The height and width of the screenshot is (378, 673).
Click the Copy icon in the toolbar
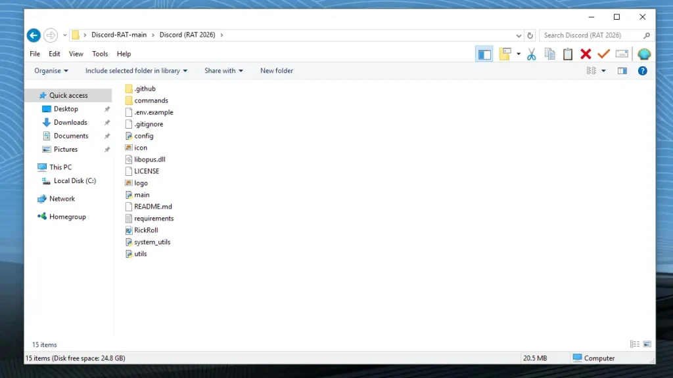549,54
